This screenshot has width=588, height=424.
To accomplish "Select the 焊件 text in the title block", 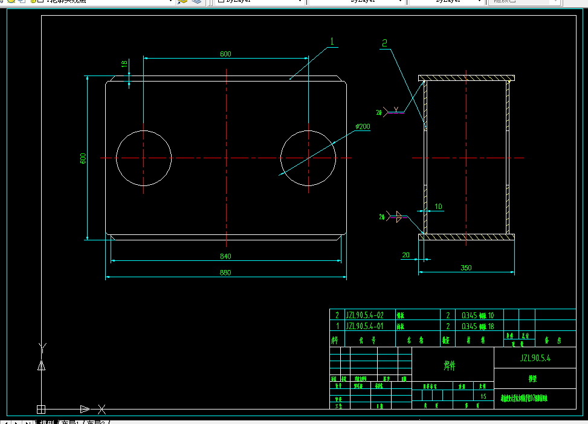I will 450,365.
